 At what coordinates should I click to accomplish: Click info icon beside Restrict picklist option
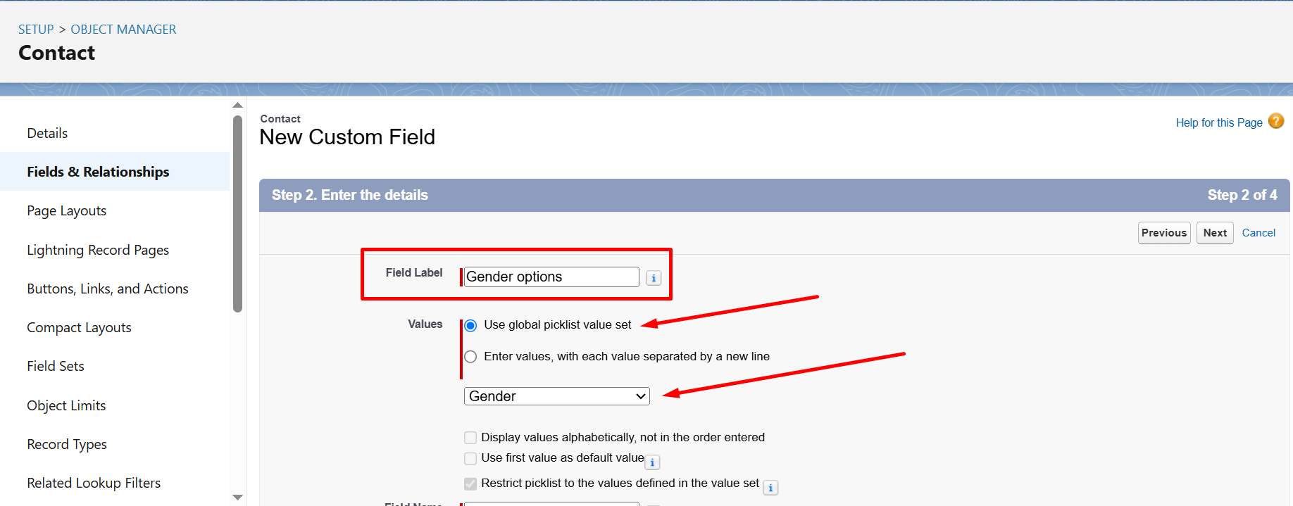point(770,488)
